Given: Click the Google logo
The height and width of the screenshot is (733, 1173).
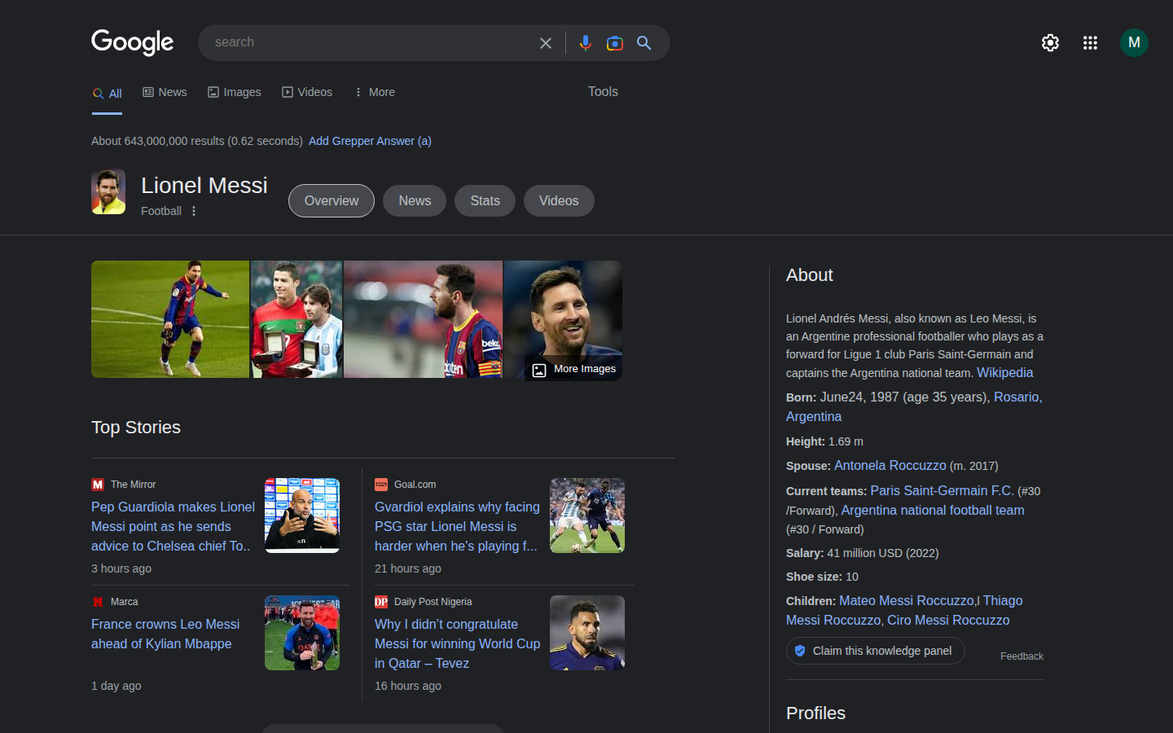Looking at the screenshot, I should (132, 42).
